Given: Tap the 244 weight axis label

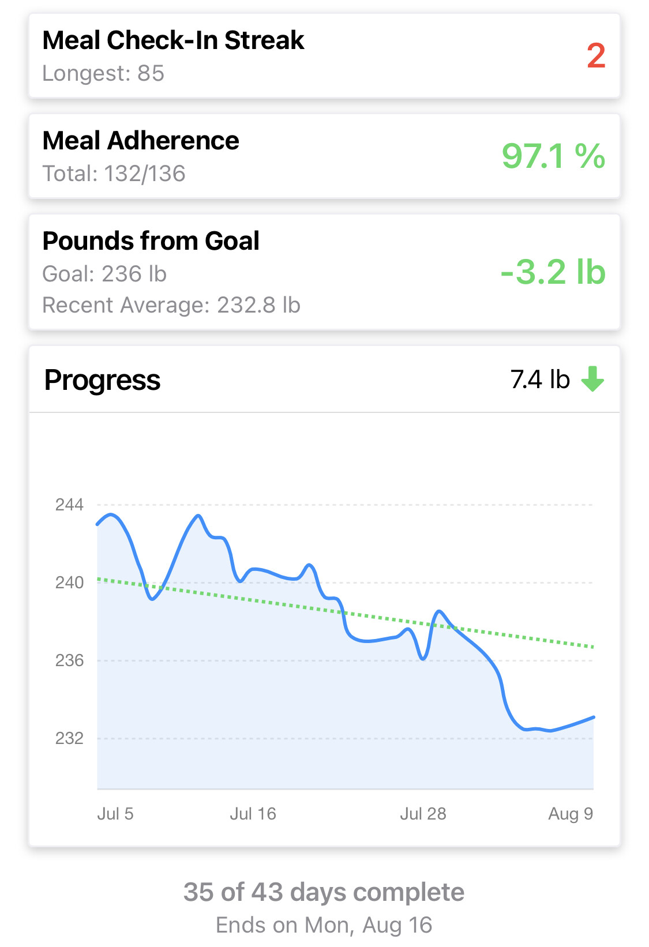Looking at the screenshot, I should tap(69, 505).
